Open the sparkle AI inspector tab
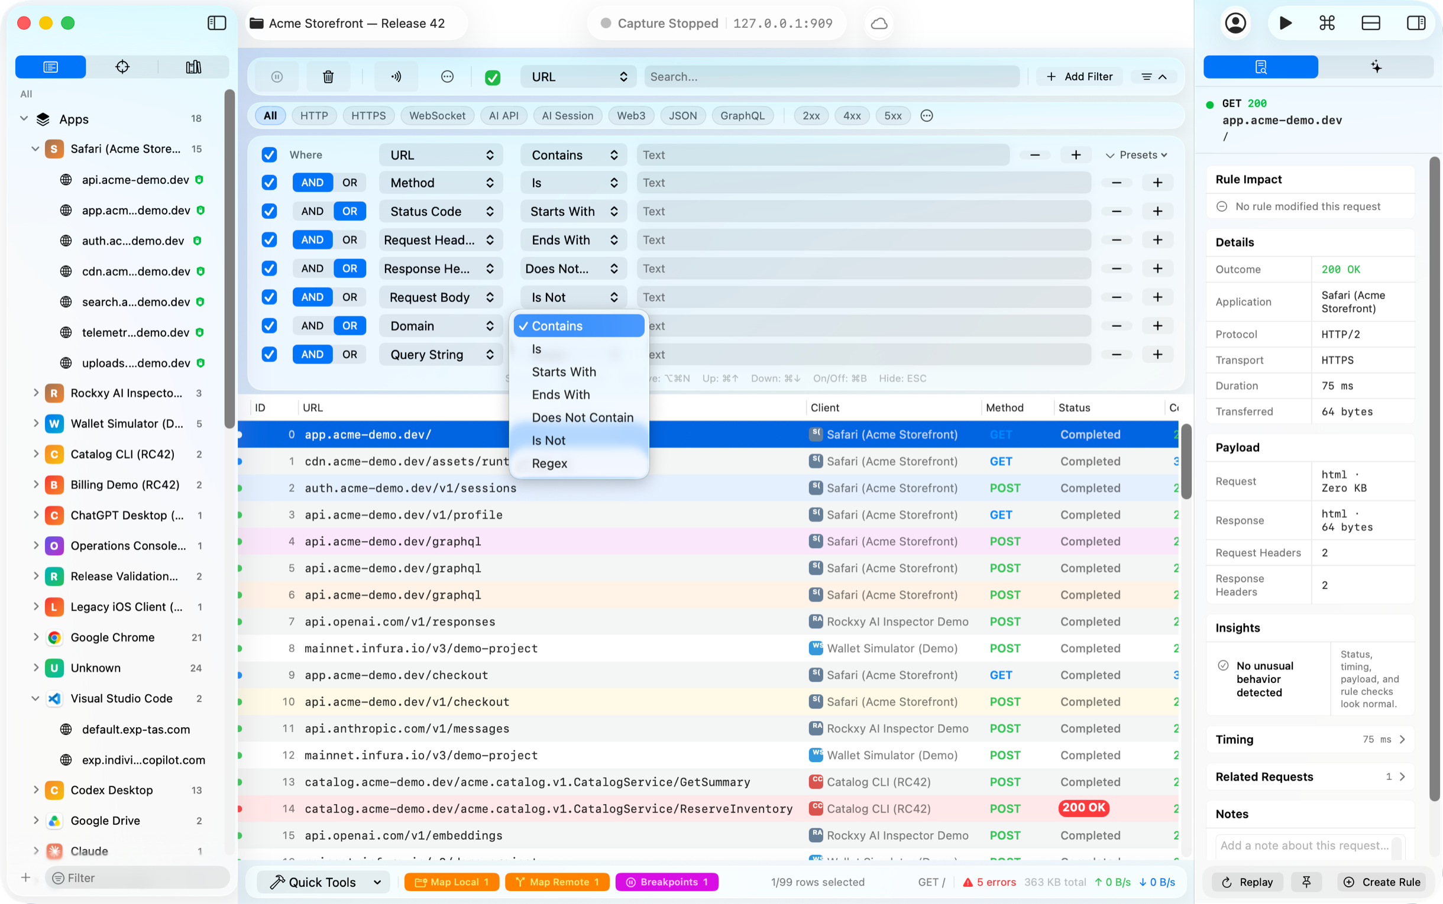Viewport: 1443px width, 904px height. click(x=1376, y=66)
